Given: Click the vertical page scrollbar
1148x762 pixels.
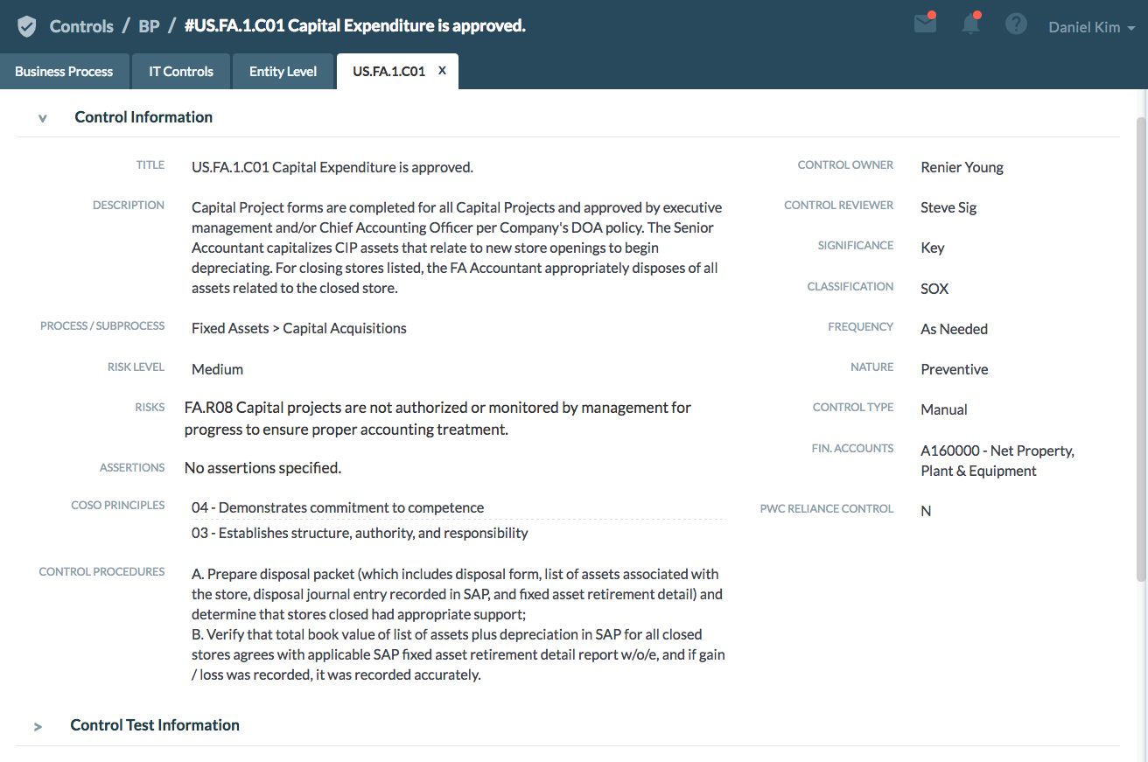Looking at the screenshot, I should (1140, 350).
